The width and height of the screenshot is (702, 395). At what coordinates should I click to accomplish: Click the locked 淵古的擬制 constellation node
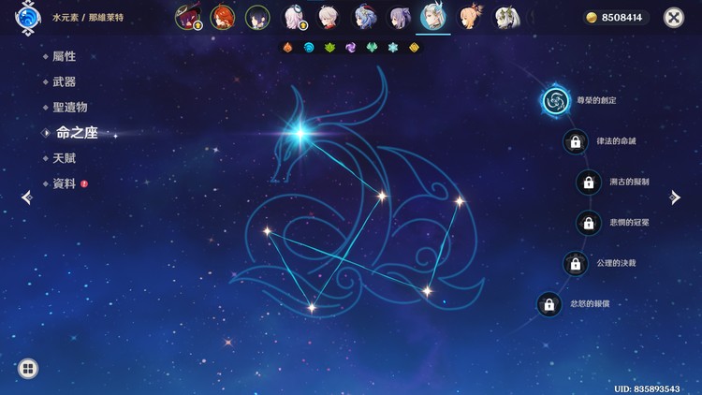point(588,183)
